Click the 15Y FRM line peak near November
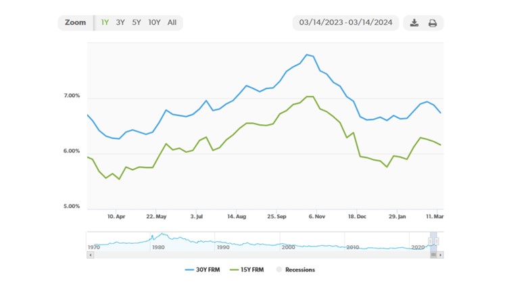Screen dimensions: 507x285 (309, 97)
